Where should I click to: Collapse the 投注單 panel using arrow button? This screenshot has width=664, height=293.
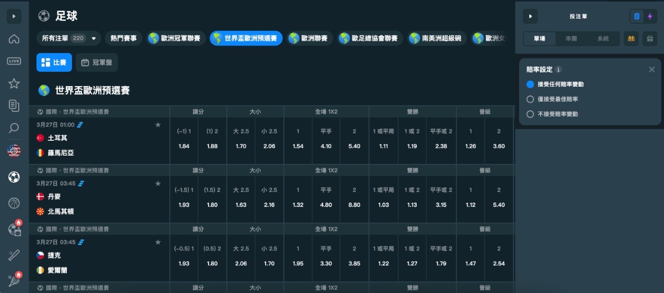530,17
